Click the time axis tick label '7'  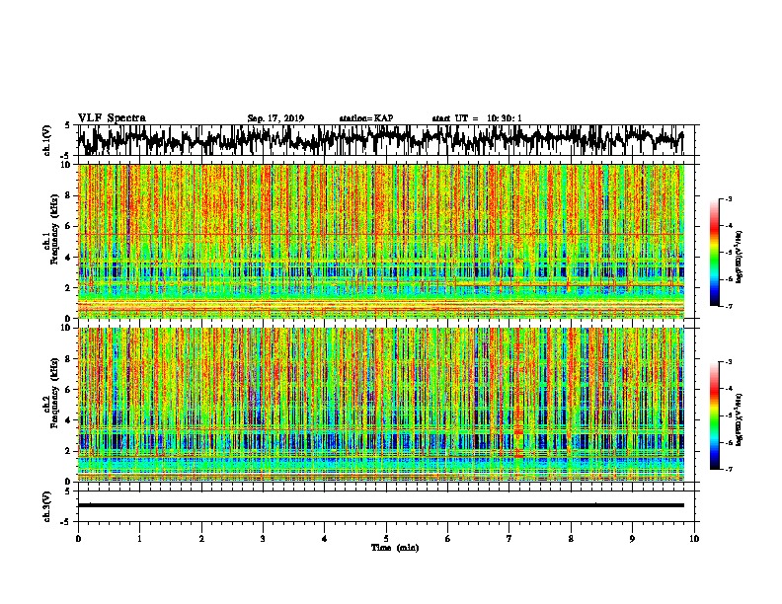[x=509, y=539]
